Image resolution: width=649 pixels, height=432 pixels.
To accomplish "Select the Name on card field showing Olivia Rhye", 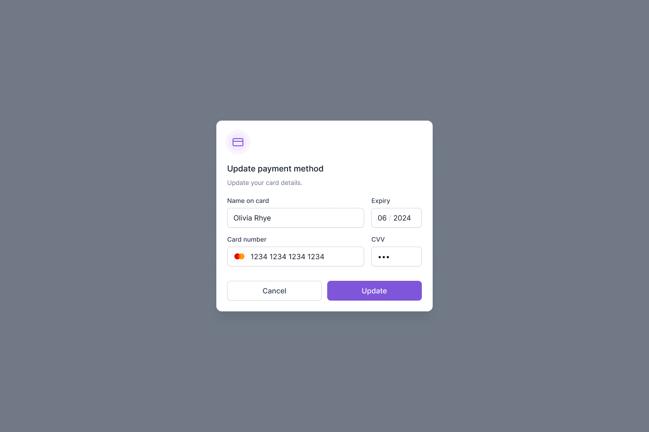I will pyautogui.click(x=296, y=218).
